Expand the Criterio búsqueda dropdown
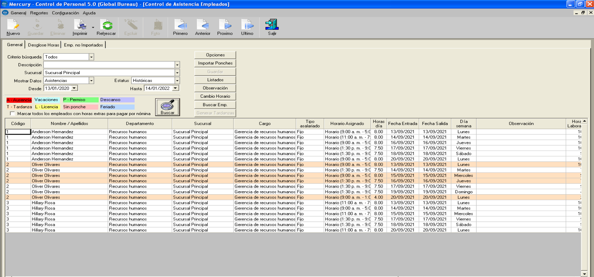The width and height of the screenshot is (594, 277). (x=91, y=57)
